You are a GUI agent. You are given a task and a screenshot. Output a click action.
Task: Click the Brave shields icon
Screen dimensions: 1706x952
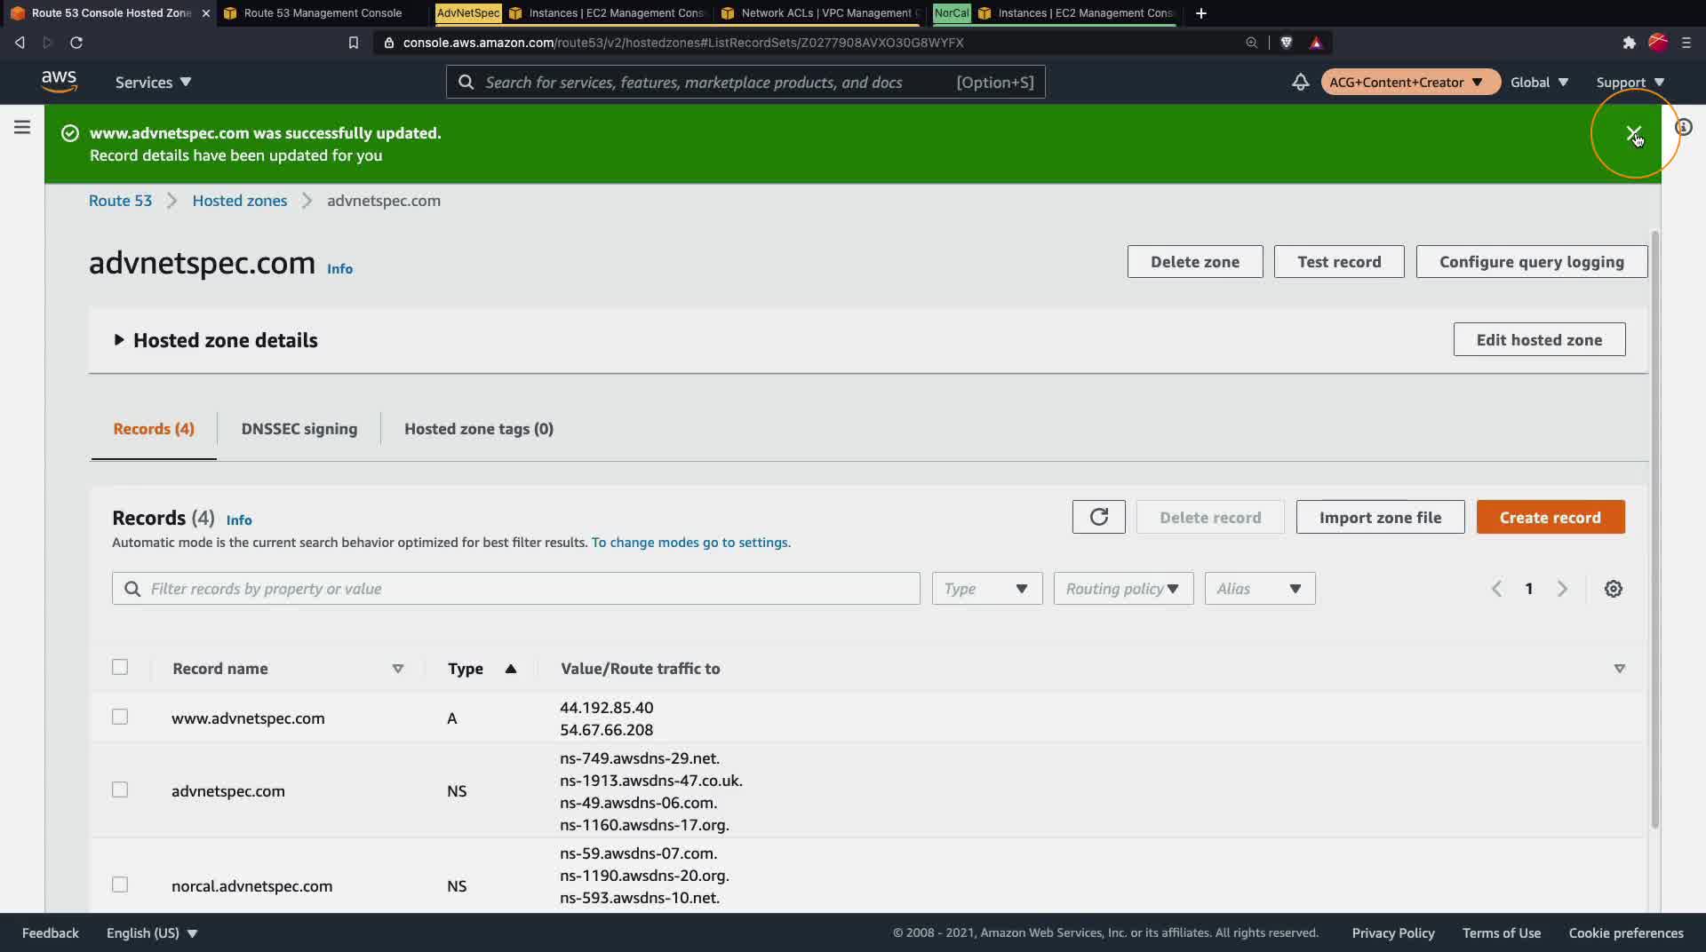1286,43
